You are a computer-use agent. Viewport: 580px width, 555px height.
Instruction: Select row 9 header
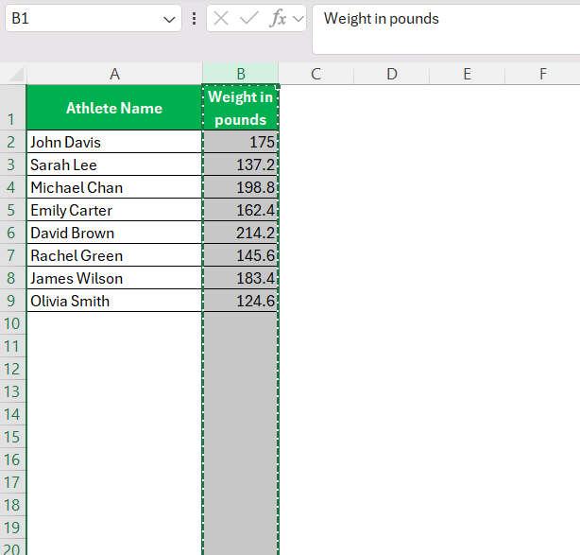click(x=13, y=301)
